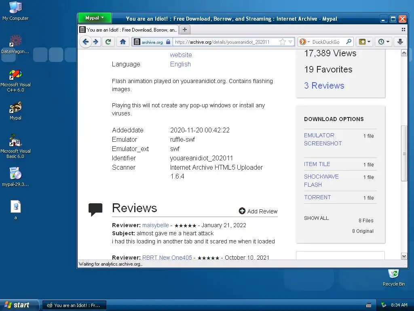Viewport: 414px width, 311px height.
Task: Click the 17,389 Views text
Action: (x=330, y=53)
